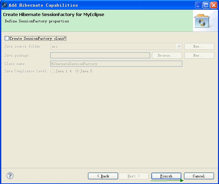The height and width of the screenshot is (184, 219).
Task: Click the 'Java Compliance Level:' label
Action: (x=26, y=71)
